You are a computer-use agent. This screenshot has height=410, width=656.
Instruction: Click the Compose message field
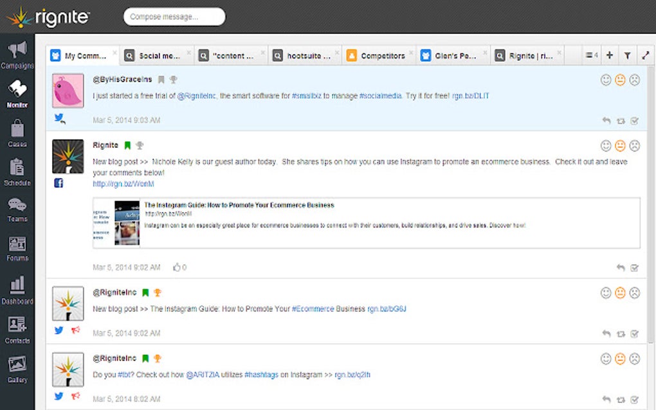[x=174, y=17]
